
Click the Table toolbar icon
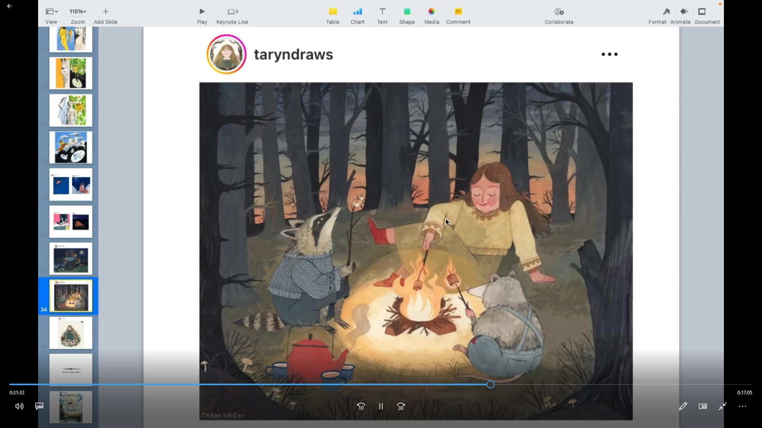(333, 12)
